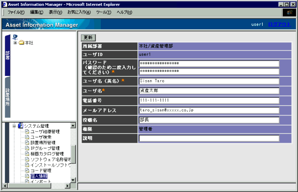Image resolution: width=298 pixels, height=192 pixels.
Task: Click the menu tree vertical scrollbar thumb
Action: tap(73, 154)
